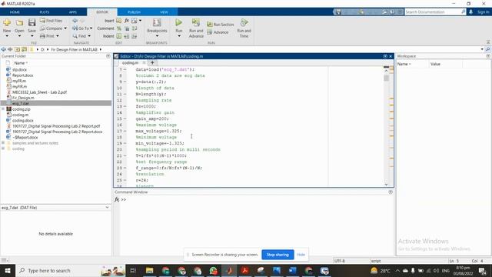Click the Workspace Value column header
This screenshot has height=277, width=492.
point(445,64)
